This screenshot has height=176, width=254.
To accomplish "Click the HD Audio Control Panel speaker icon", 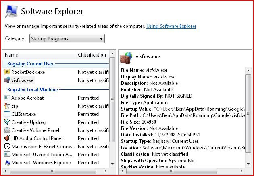I will 7,138.
